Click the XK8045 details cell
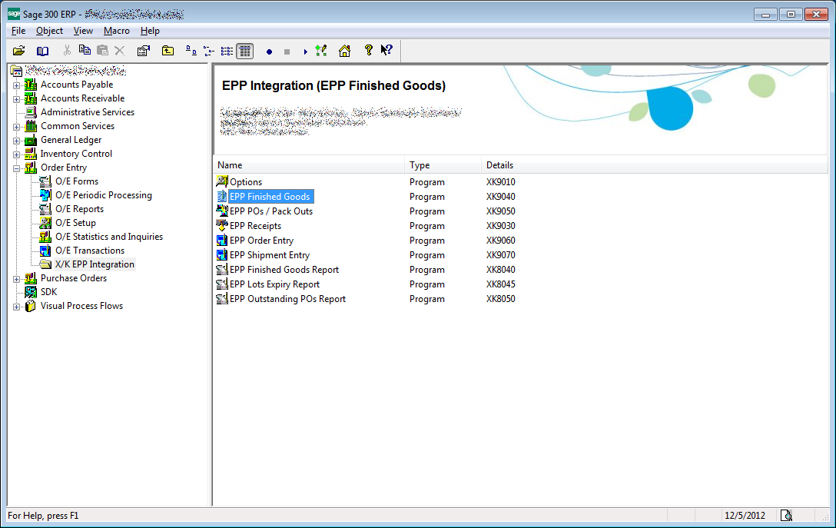Image resolution: width=836 pixels, height=528 pixels. click(x=501, y=284)
